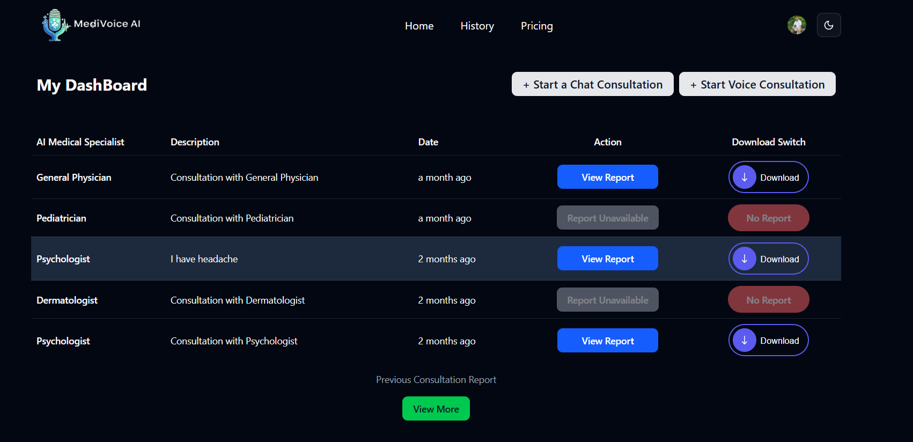Click the MediVoice AI microphone logo
The width and height of the screenshot is (913, 442).
pyautogui.click(x=56, y=25)
